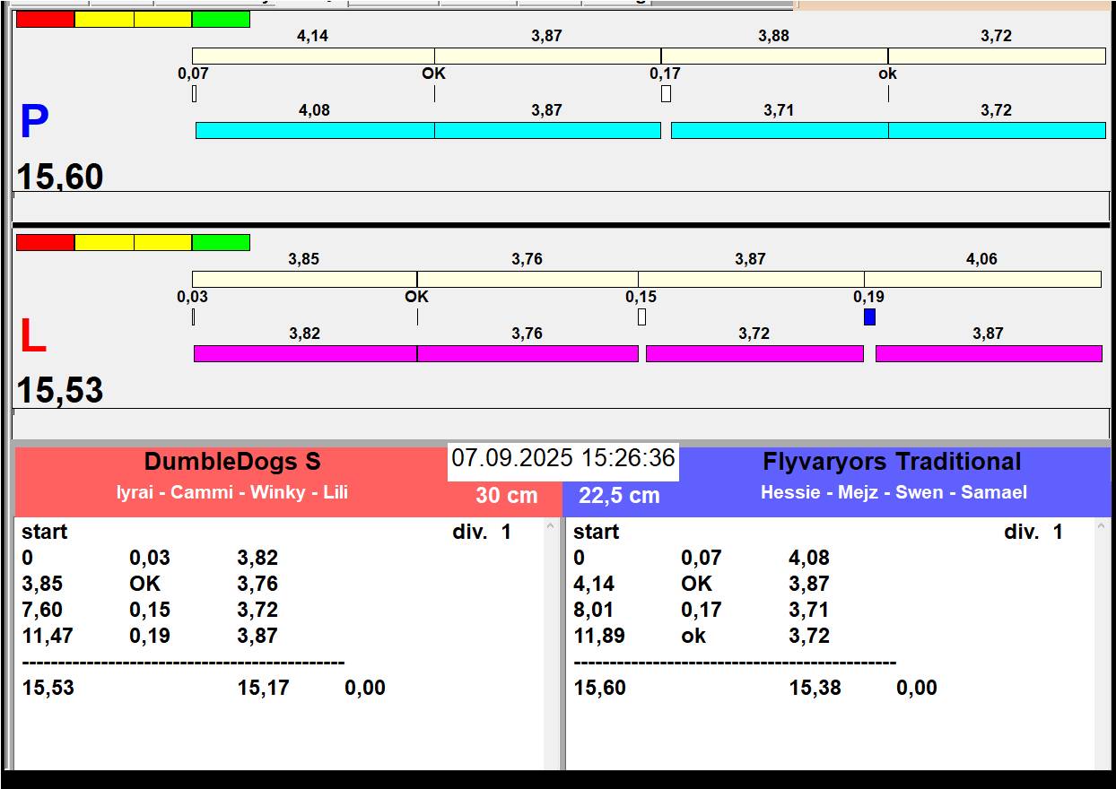
Task: Select the 11,89 value in the Flyvaryors list
Action: pos(599,636)
